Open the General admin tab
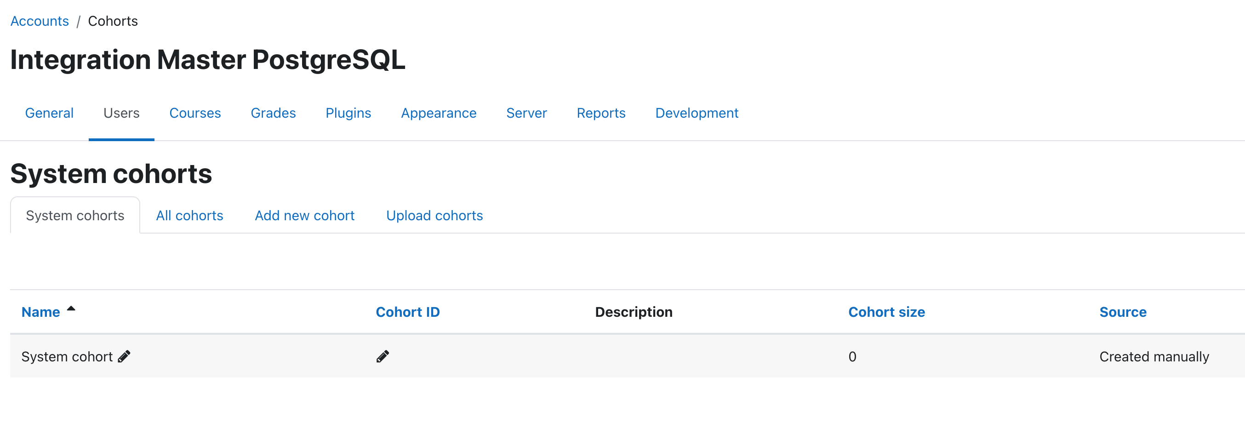 (x=49, y=113)
